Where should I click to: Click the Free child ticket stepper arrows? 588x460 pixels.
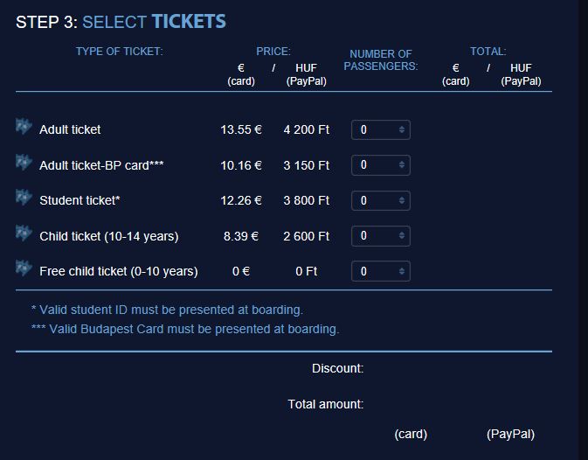402,271
